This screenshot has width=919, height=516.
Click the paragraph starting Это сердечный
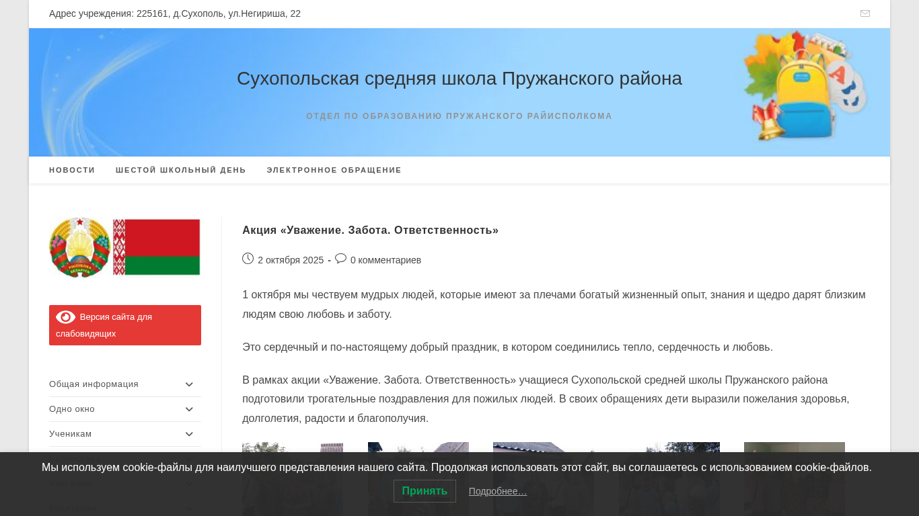[x=507, y=347]
